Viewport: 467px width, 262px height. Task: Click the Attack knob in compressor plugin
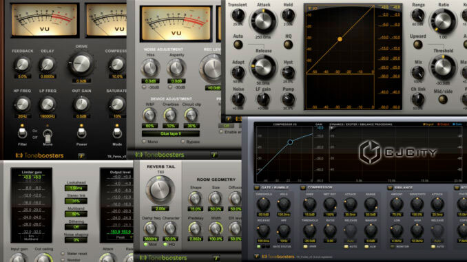point(263,21)
